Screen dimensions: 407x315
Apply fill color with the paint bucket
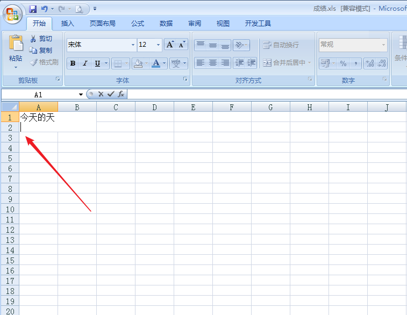click(x=138, y=63)
